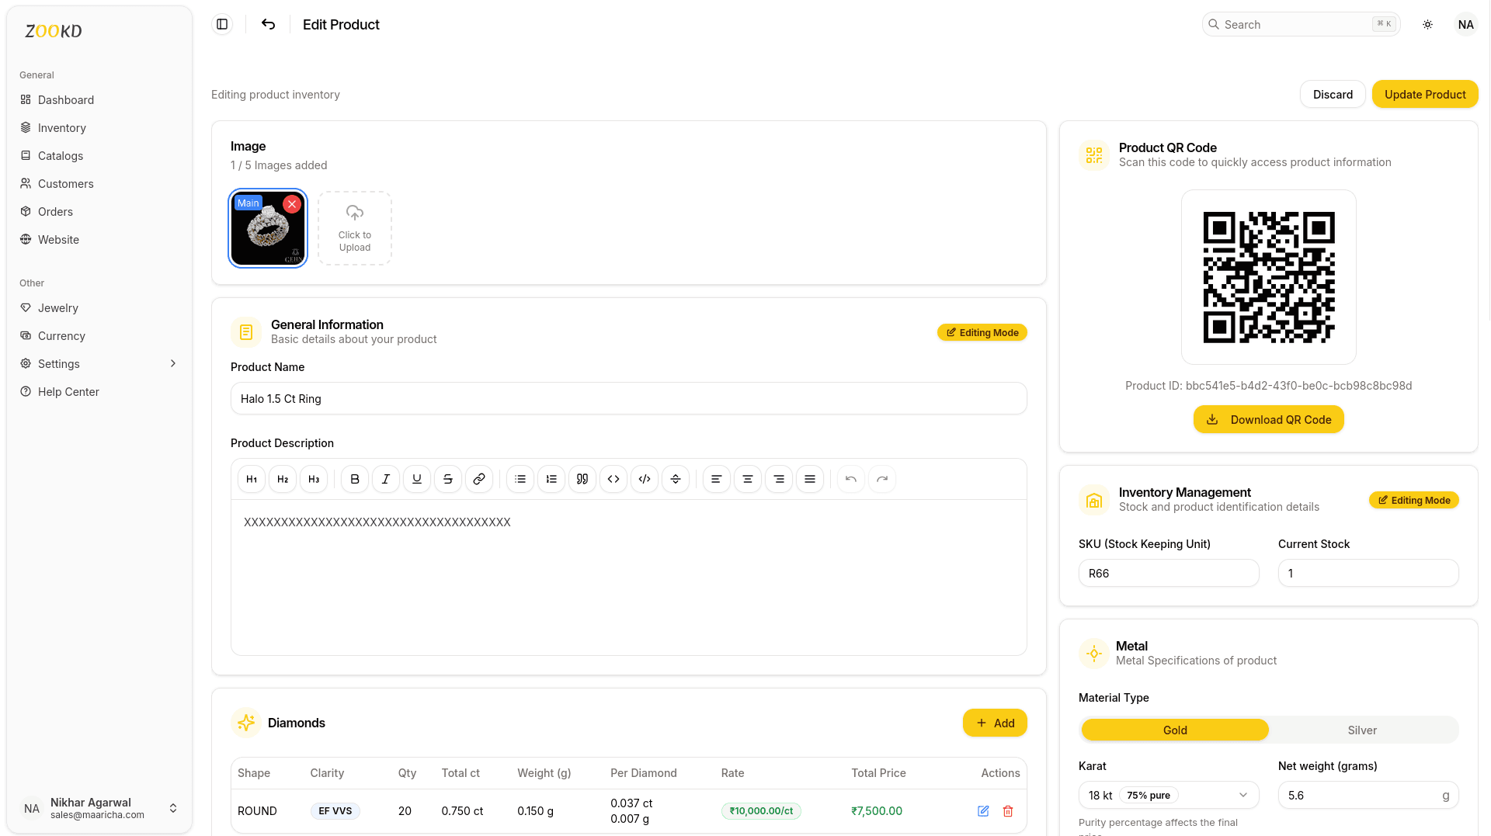Insert a blockquote in the description
Viewport: 1491px width, 836px height.
[x=582, y=479]
